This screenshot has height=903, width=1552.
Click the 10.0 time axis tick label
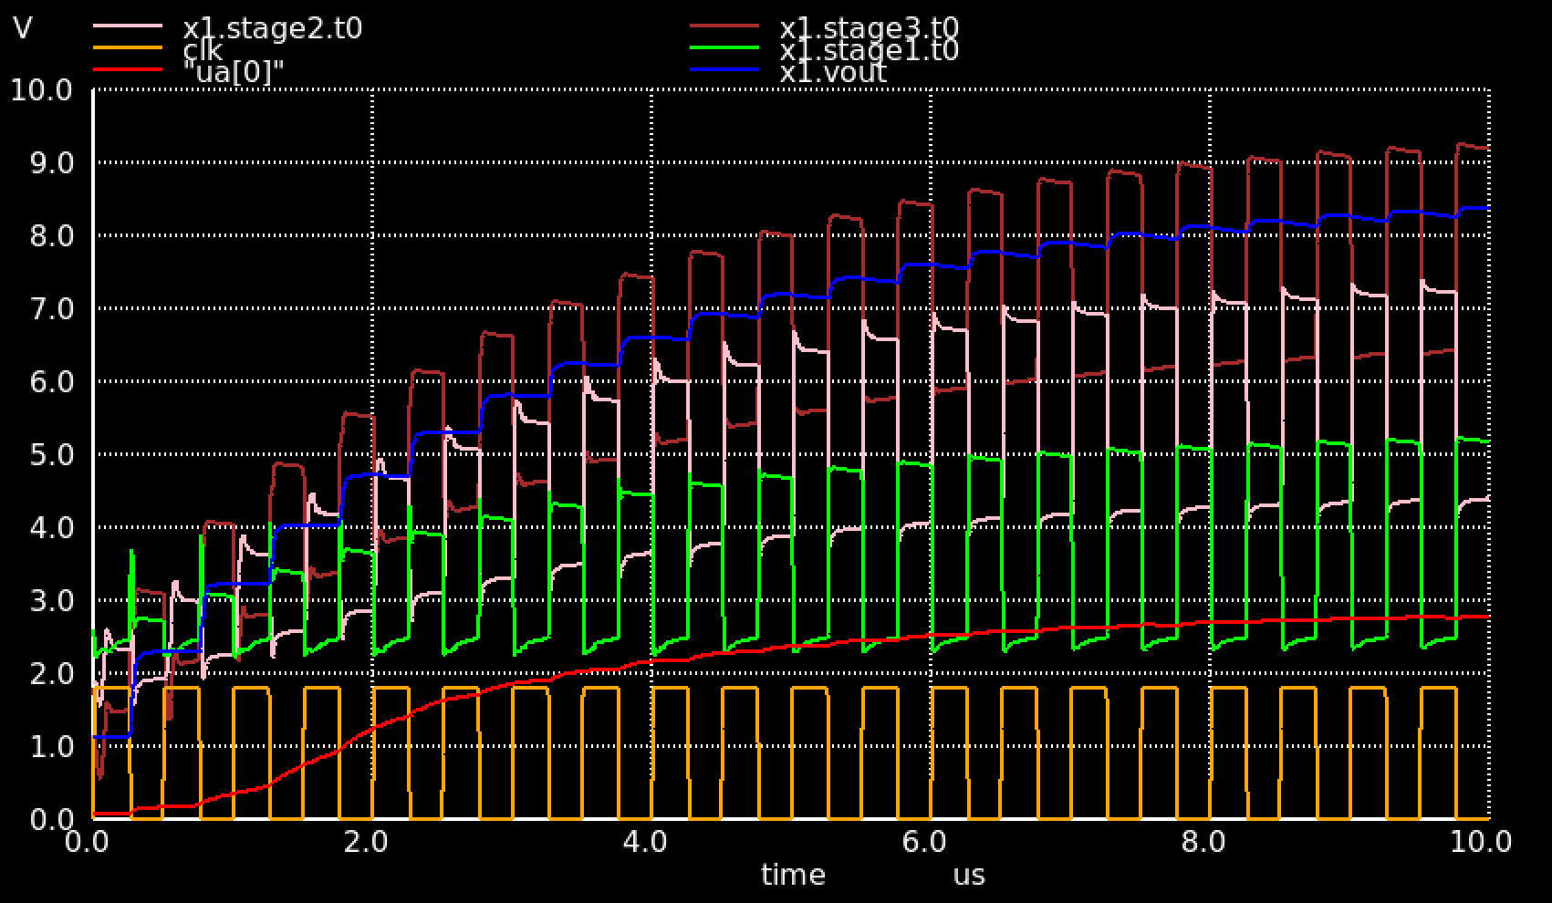(1481, 841)
